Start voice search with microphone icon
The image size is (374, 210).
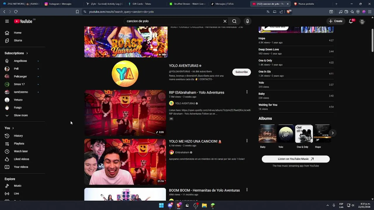point(247,21)
